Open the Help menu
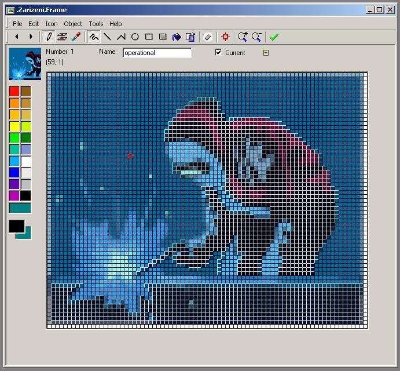The height and width of the screenshot is (371, 400). [115, 24]
